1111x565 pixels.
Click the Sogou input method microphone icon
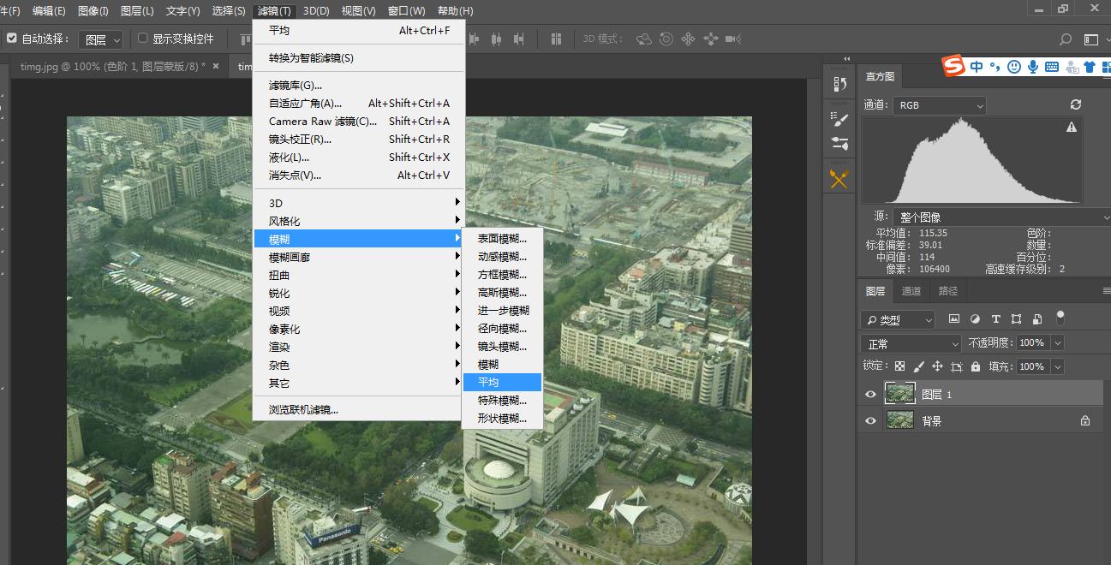pos(1032,67)
